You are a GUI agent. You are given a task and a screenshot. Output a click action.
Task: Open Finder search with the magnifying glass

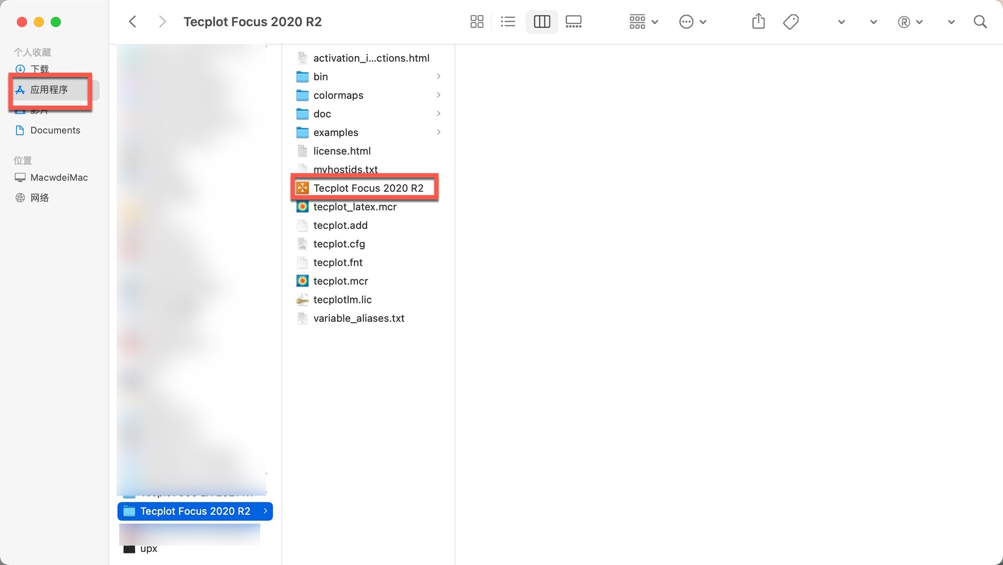click(x=981, y=21)
